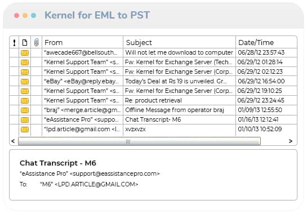Image resolution: width=307 pixels, height=214 pixels.
Task: Click the support@eassistancepro.com sender address
Action: coord(114,173)
